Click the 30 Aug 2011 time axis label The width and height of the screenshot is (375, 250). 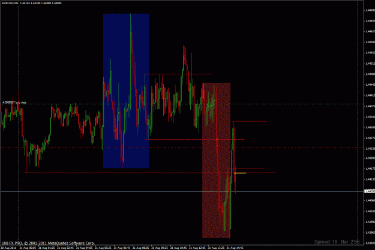(x=8, y=248)
